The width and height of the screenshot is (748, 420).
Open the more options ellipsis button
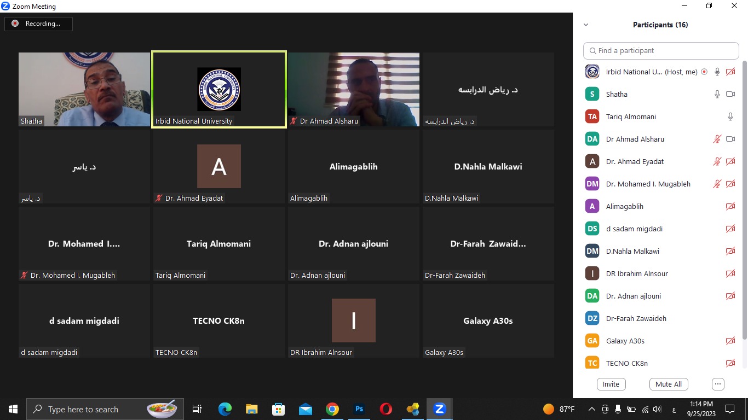point(718,384)
